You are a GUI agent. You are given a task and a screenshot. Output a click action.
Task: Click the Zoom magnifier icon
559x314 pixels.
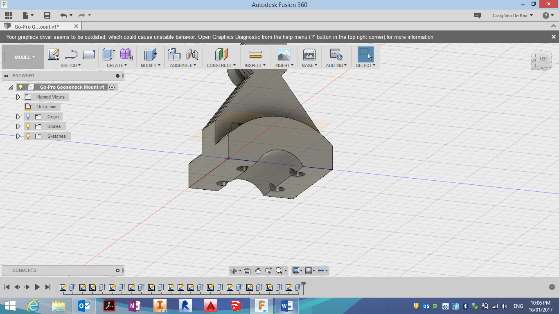[x=268, y=270]
